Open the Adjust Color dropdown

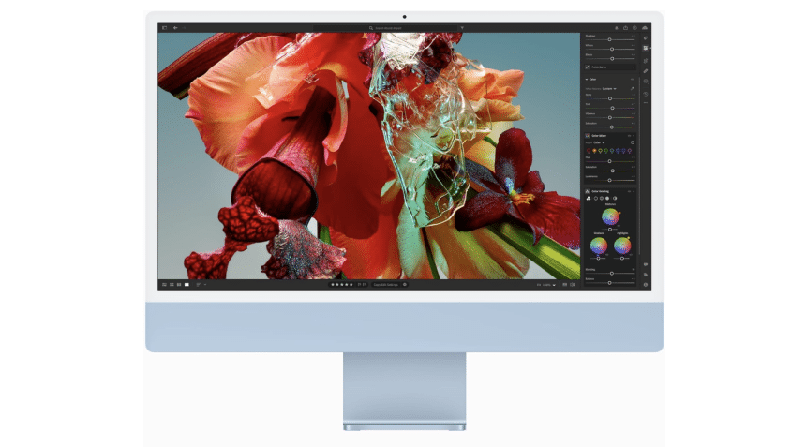click(x=599, y=142)
